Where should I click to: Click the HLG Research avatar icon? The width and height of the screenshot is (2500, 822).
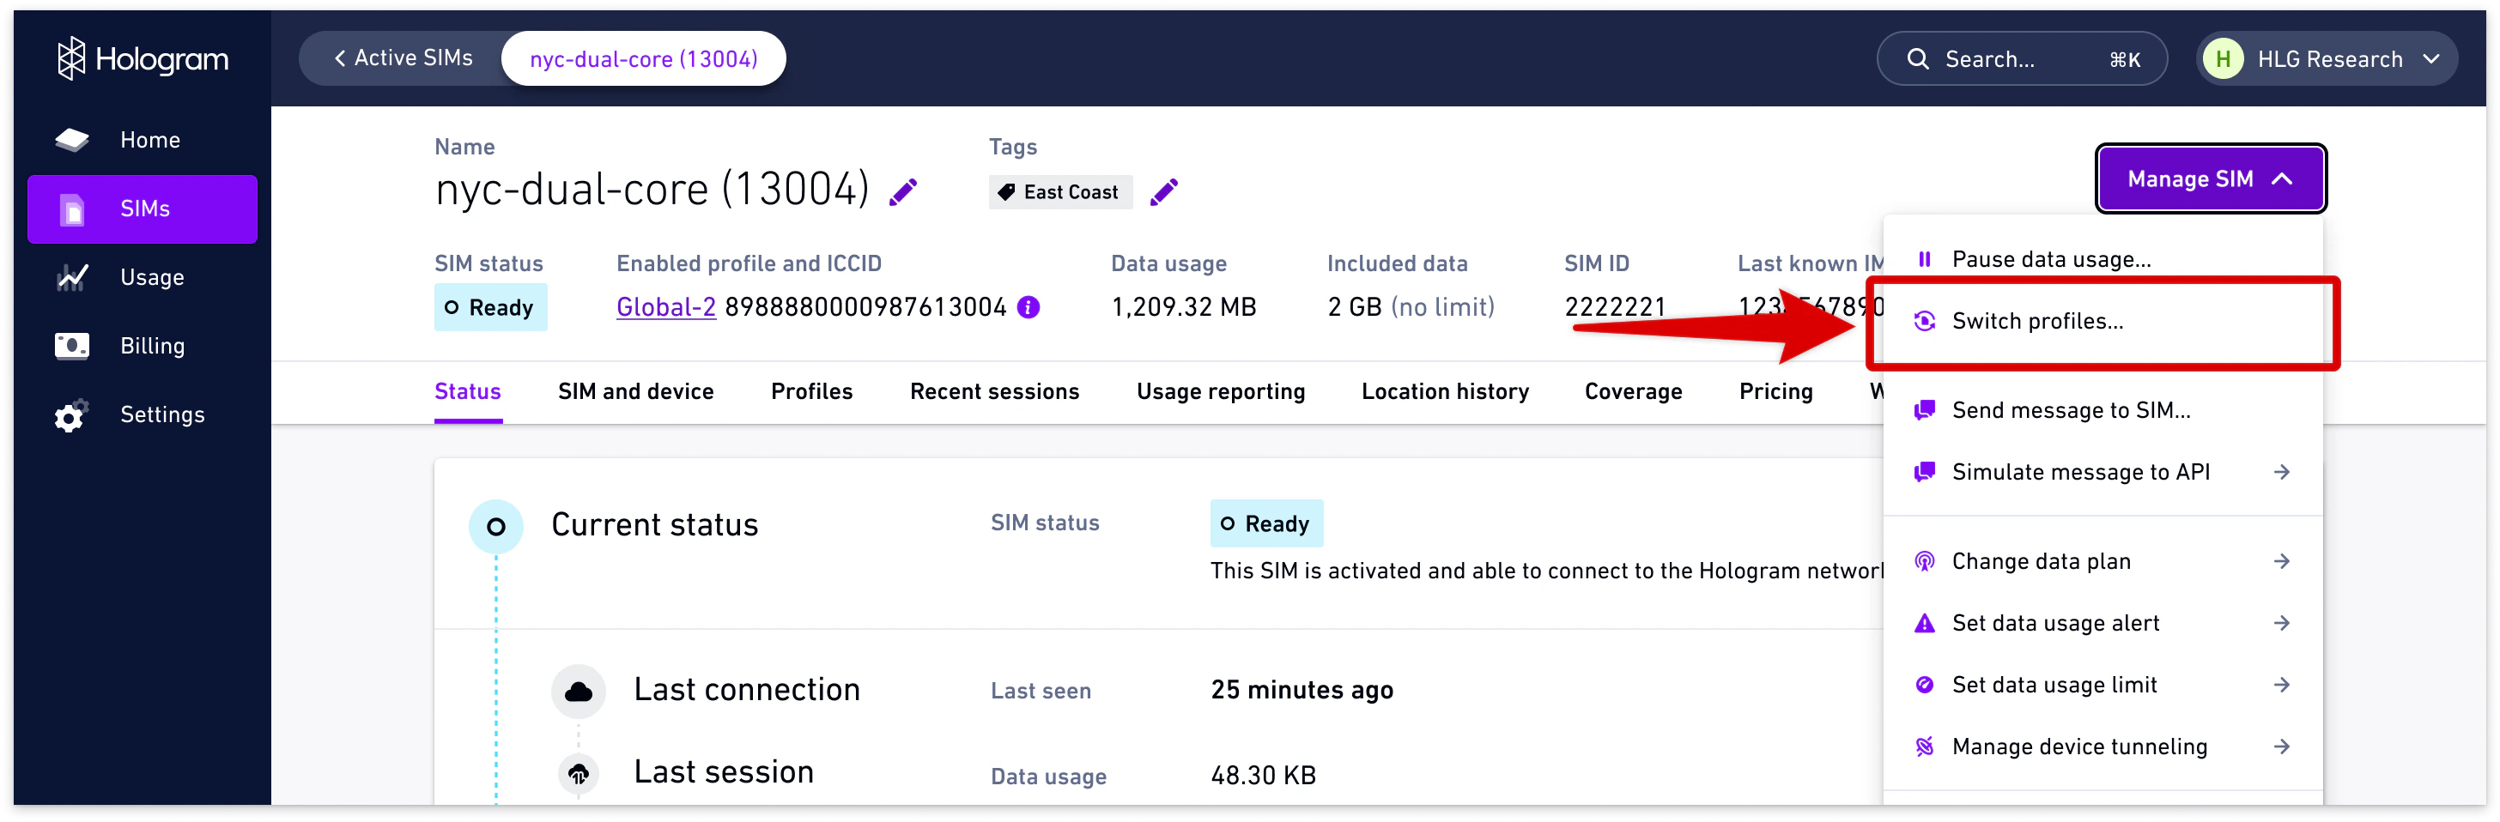click(2223, 59)
